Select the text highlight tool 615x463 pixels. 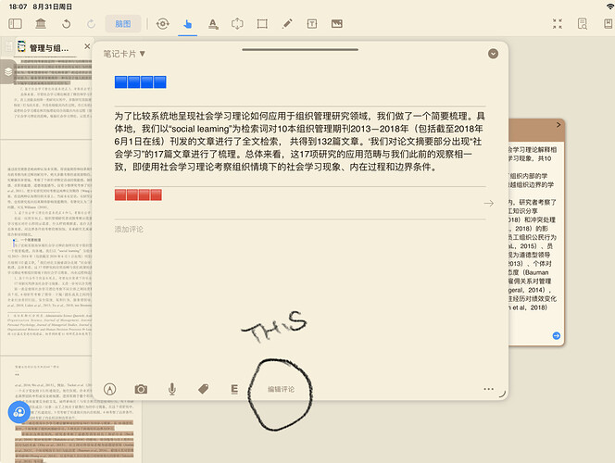pos(213,23)
